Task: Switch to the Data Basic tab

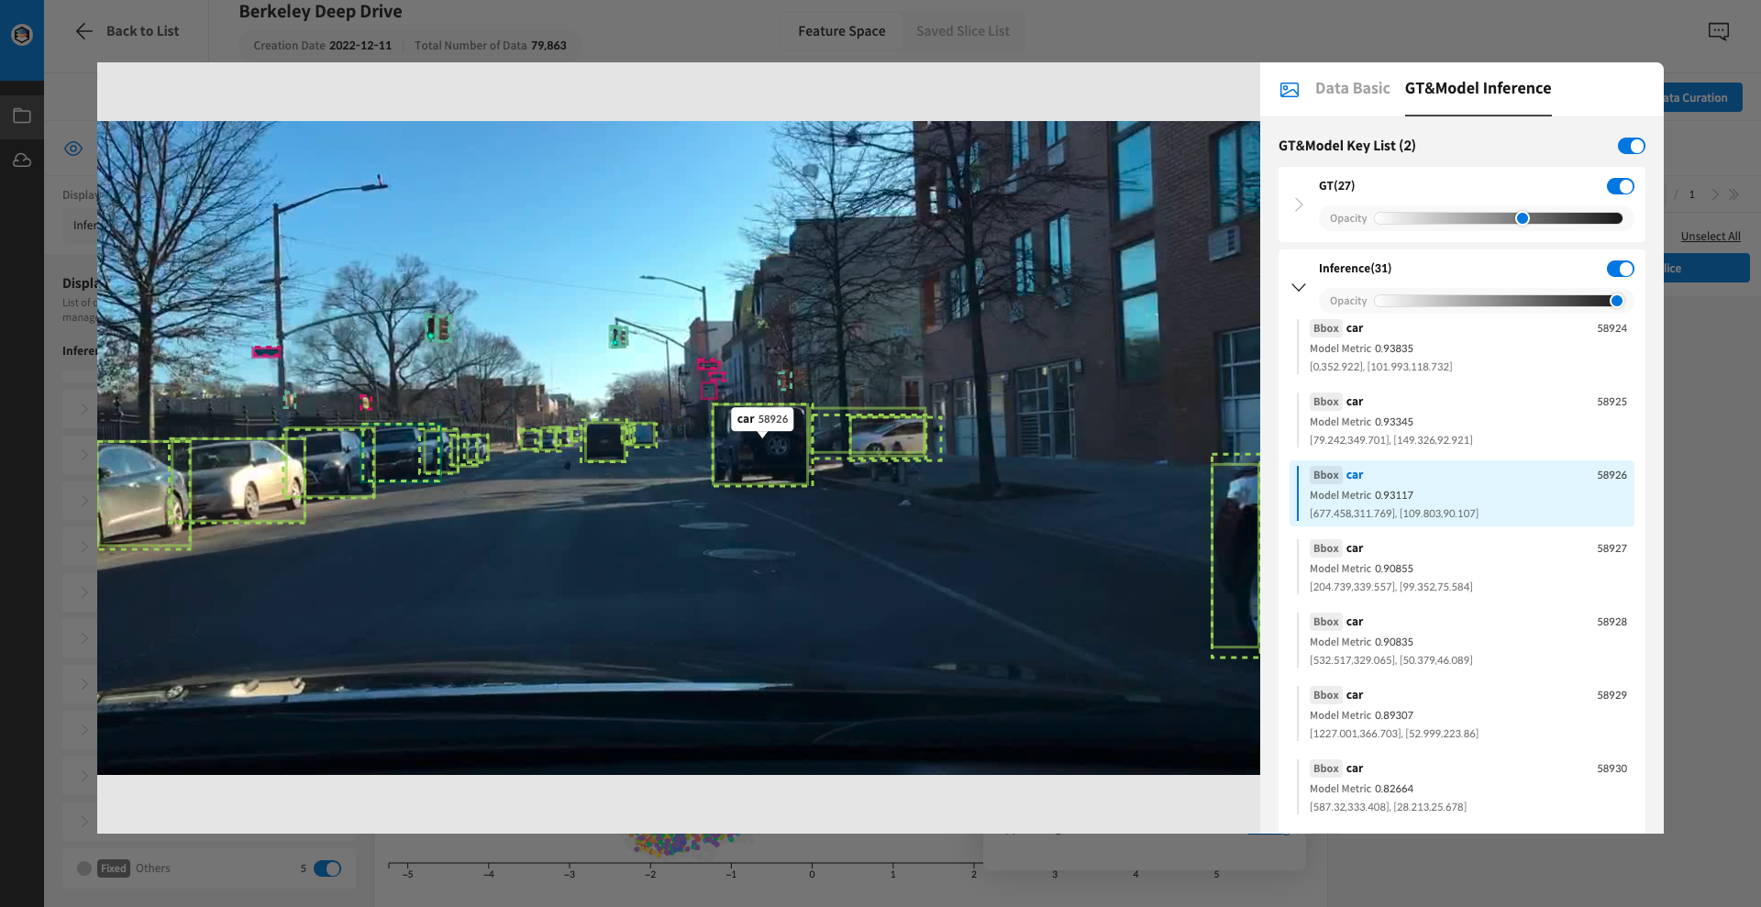Action: click(1352, 88)
